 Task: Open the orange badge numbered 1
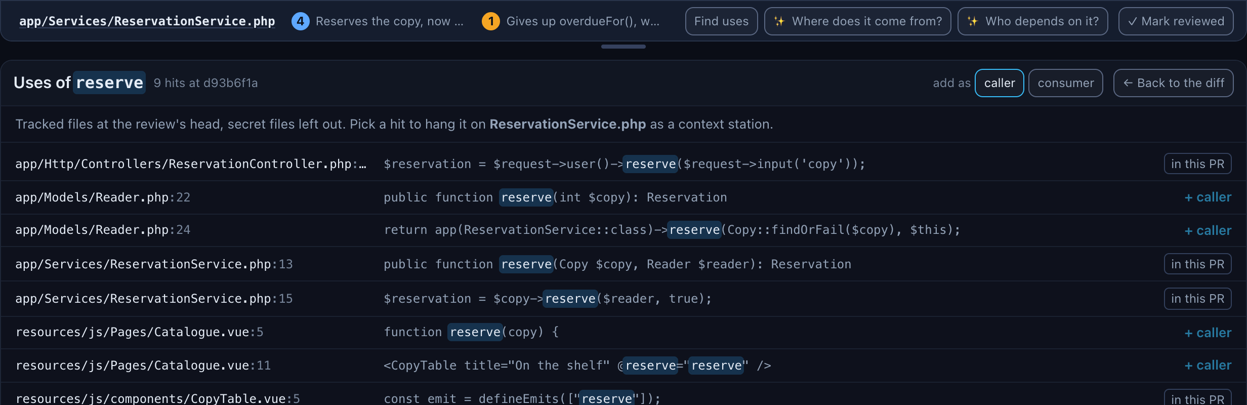point(491,21)
